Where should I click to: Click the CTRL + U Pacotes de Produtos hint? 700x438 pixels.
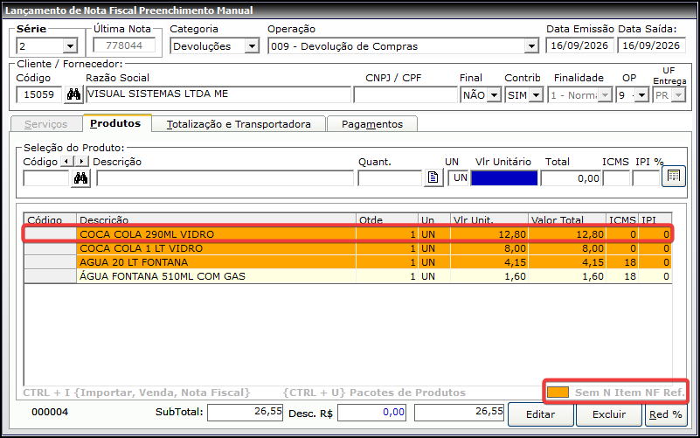374,393
